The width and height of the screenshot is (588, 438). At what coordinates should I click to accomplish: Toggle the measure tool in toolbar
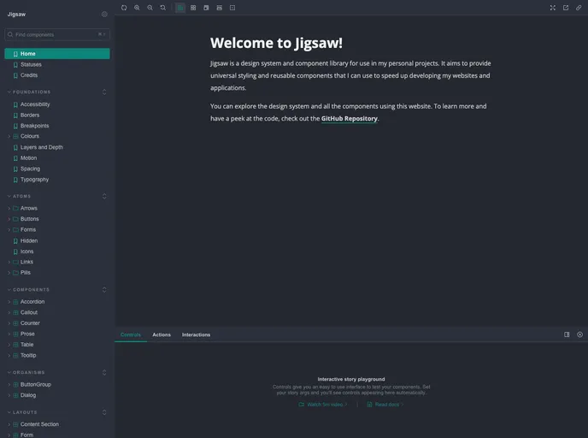pos(219,8)
